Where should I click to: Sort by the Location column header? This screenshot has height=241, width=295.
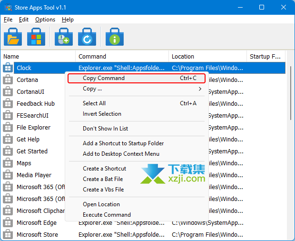[x=207, y=57]
